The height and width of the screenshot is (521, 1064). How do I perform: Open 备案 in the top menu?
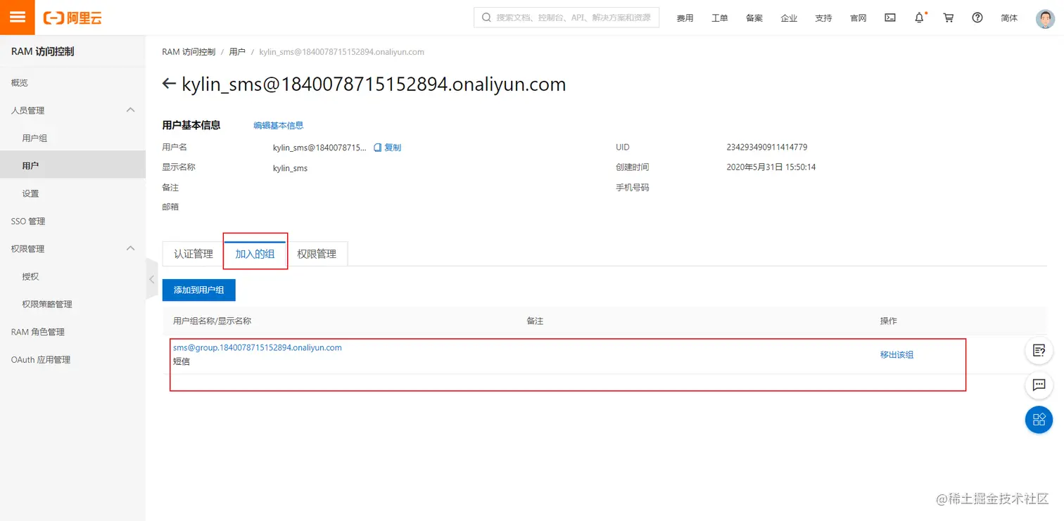(754, 18)
